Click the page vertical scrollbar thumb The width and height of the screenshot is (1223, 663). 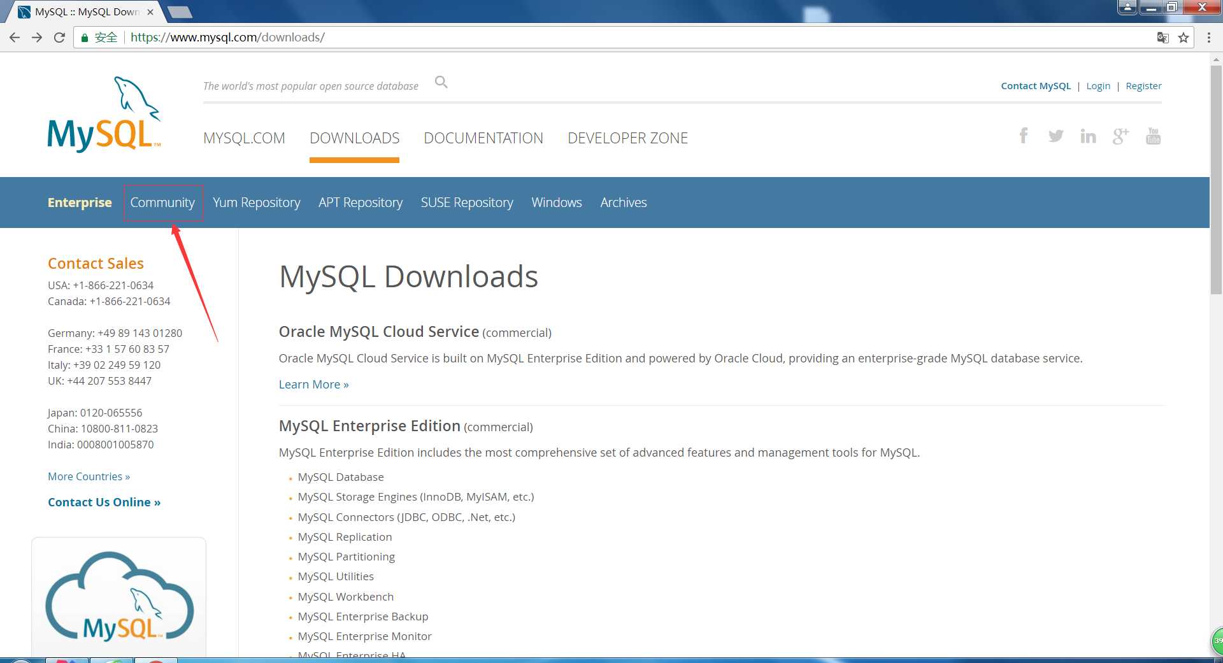[x=1215, y=178]
